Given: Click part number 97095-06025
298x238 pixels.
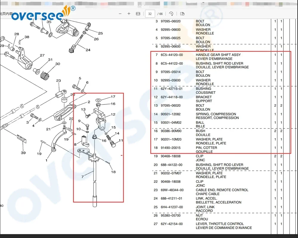Looking at the screenshot, I should point(171,38).
